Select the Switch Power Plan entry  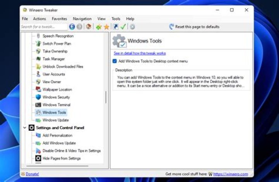tap(57, 43)
